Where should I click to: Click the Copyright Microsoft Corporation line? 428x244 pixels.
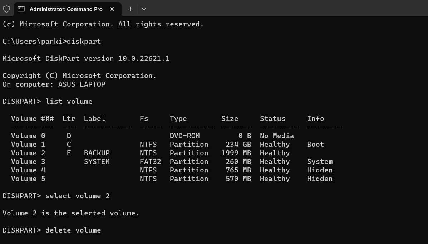click(x=79, y=75)
